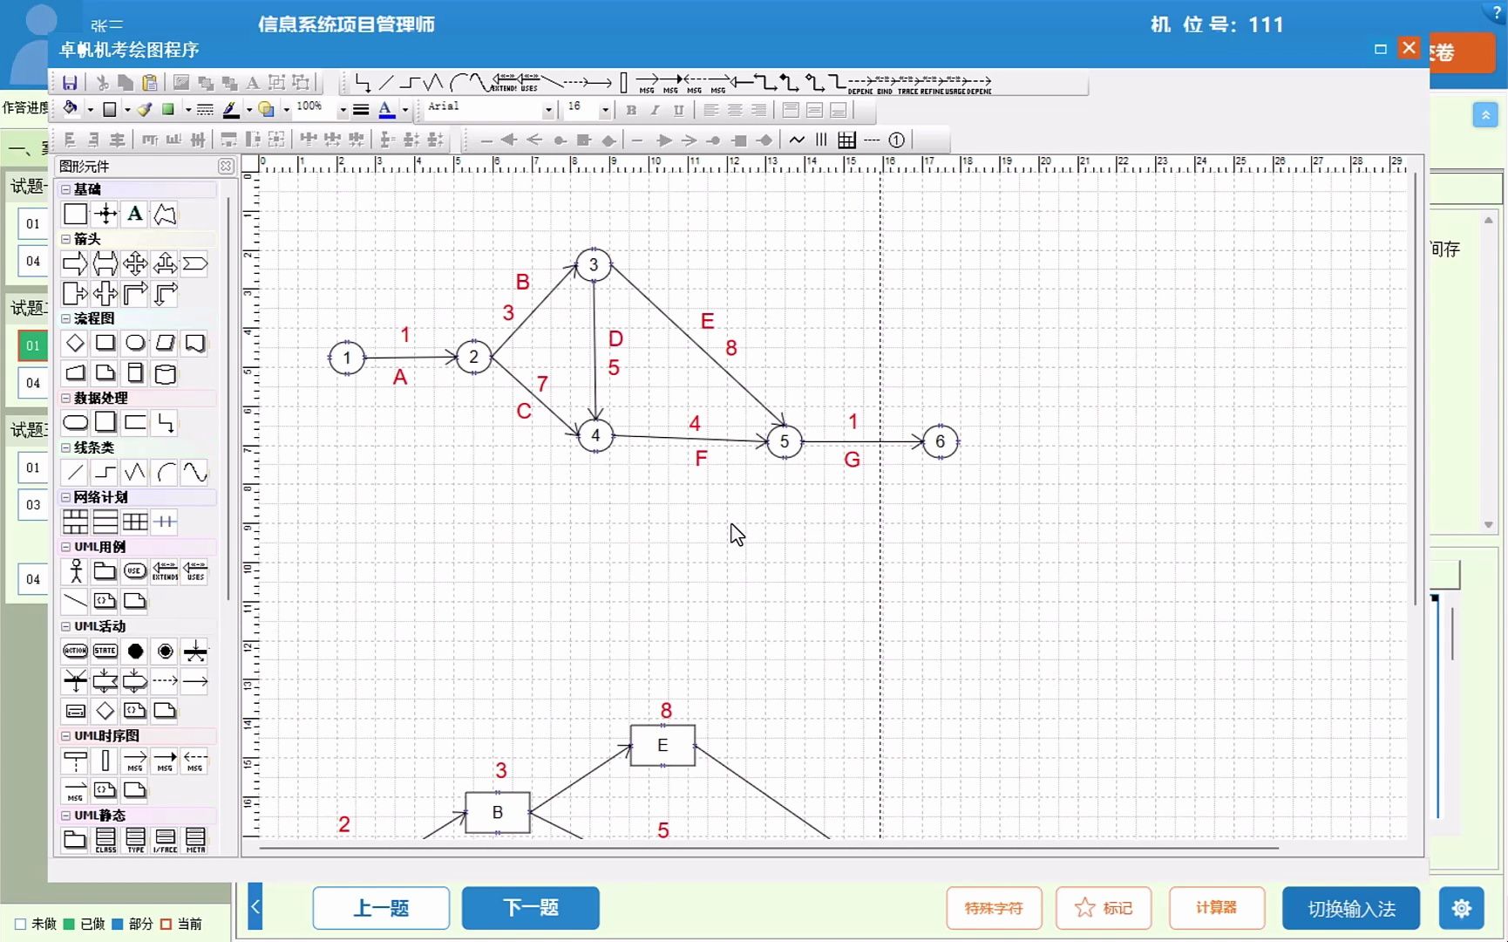This screenshot has width=1508, height=942.
Task: Click node 3 circle in the diagram
Action: (x=594, y=264)
